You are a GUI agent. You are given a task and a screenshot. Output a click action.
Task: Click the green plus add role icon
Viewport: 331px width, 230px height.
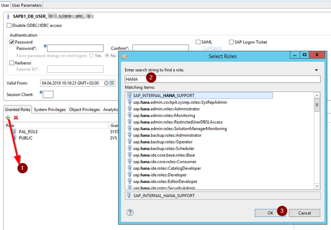[8, 117]
